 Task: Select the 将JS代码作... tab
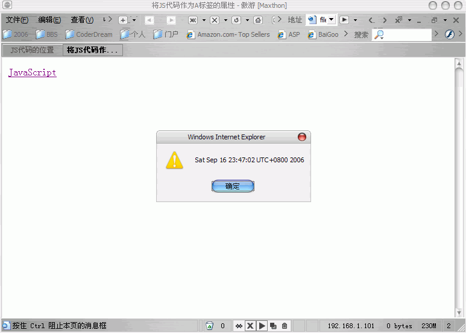click(x=92, y=50)
